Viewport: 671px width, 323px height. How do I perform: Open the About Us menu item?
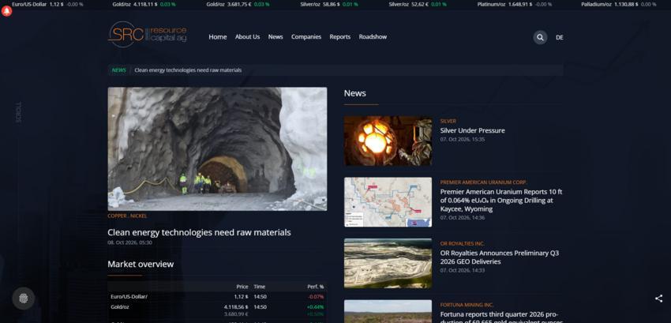tap(247, 37)
